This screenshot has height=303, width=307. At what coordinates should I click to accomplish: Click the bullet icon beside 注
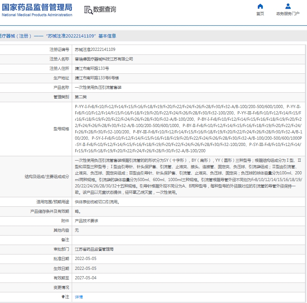pyautogui.click(x=63, y=297)
